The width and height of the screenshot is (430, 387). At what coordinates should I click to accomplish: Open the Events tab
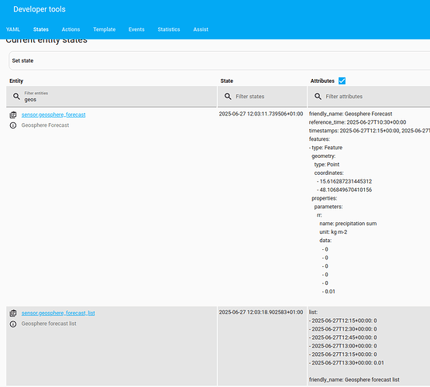coord(136,29)
